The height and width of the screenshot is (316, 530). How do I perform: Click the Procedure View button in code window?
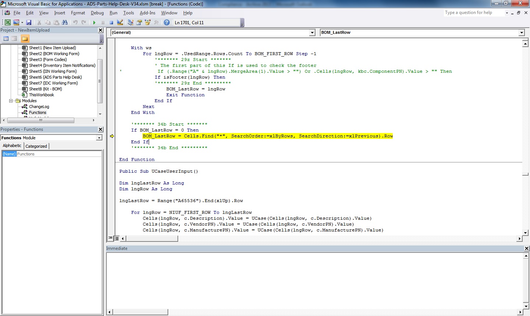pos(110,238)
